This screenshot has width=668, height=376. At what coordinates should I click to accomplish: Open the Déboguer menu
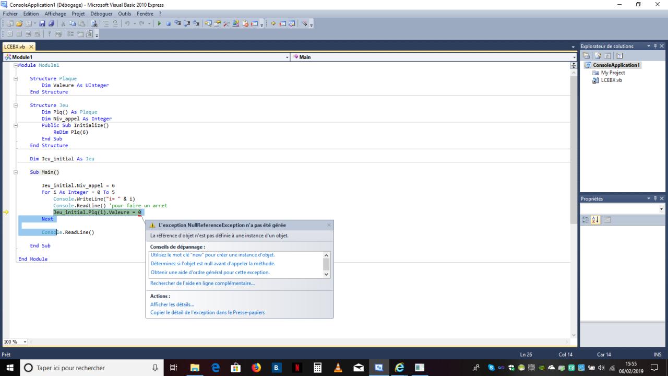point(101,14)
